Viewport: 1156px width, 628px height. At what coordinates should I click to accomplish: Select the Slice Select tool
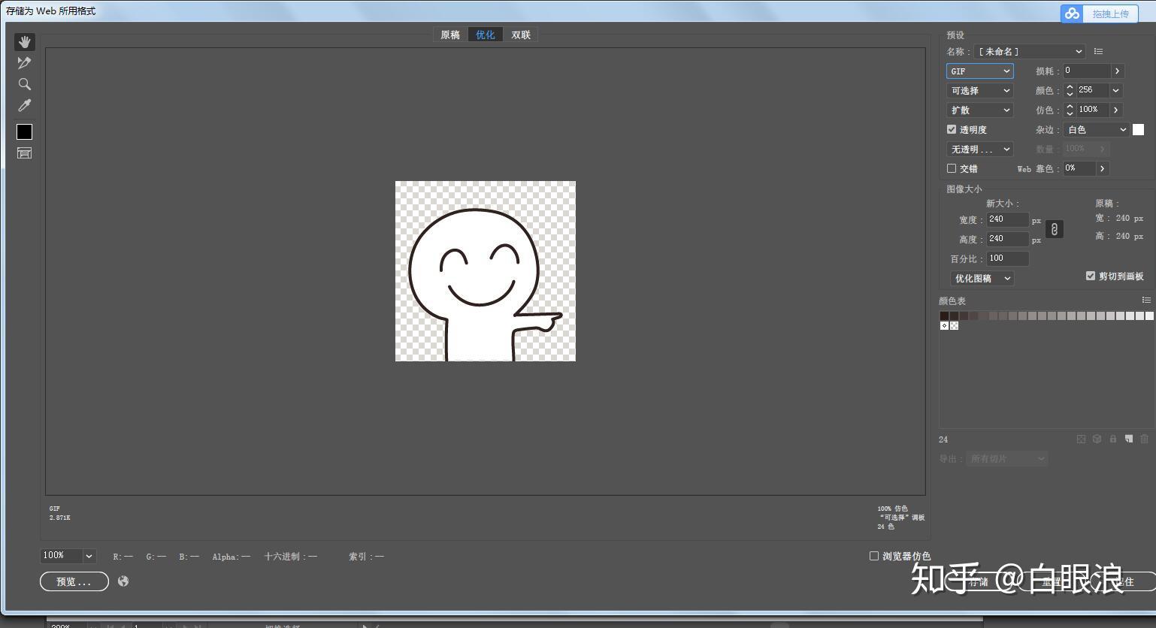(x=25, y=63)
